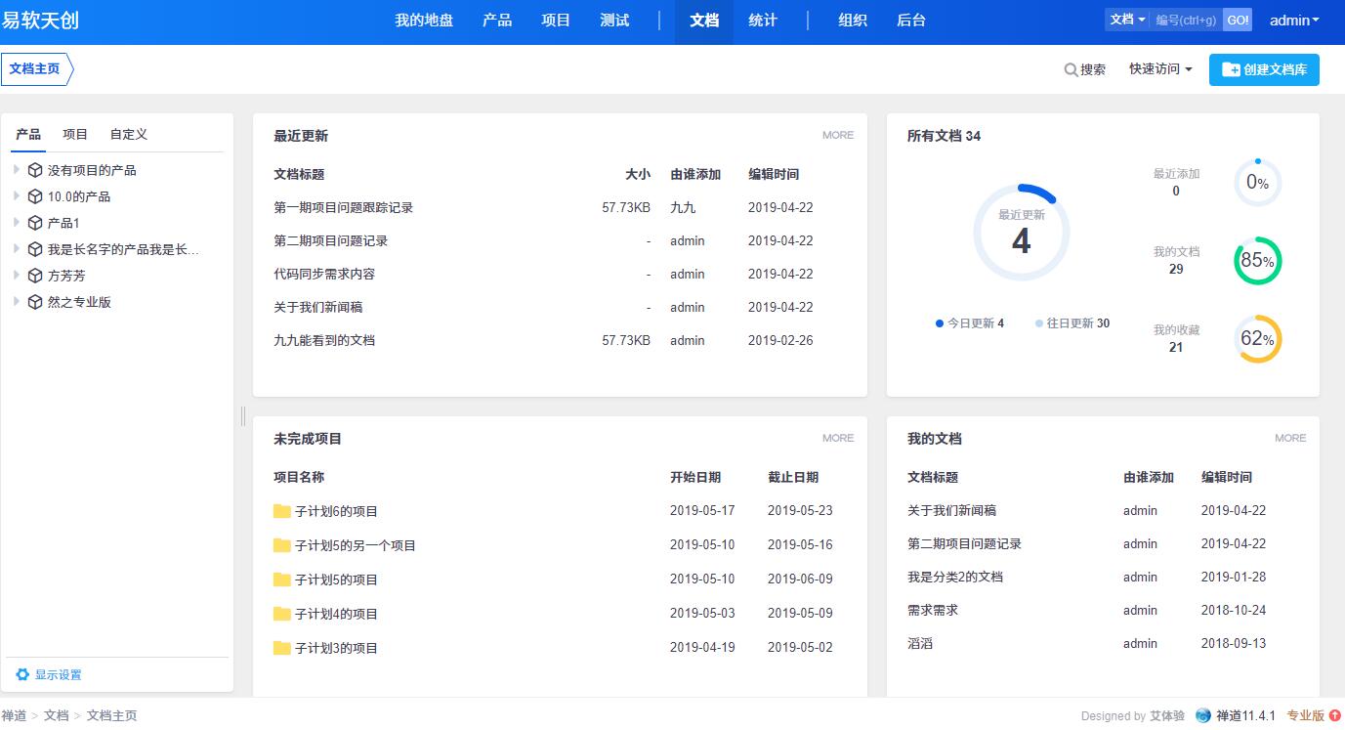Open the 统计 menu in top navigation
1345x730 pixels.
tap(763, 21)
